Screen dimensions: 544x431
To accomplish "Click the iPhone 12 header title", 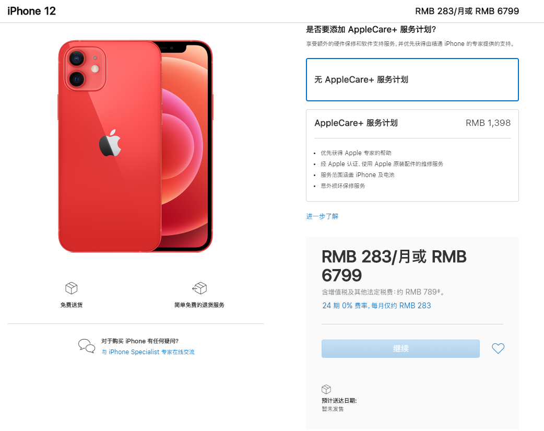I will pyautogui.click(x=31, y=11).
